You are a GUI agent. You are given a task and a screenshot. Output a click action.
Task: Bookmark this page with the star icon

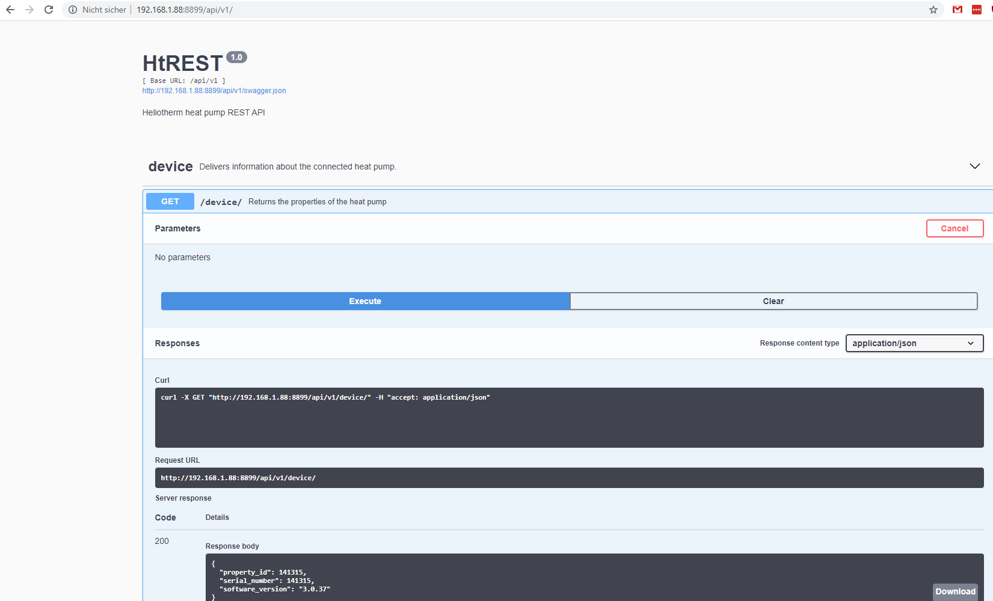(x=933, y=10)
